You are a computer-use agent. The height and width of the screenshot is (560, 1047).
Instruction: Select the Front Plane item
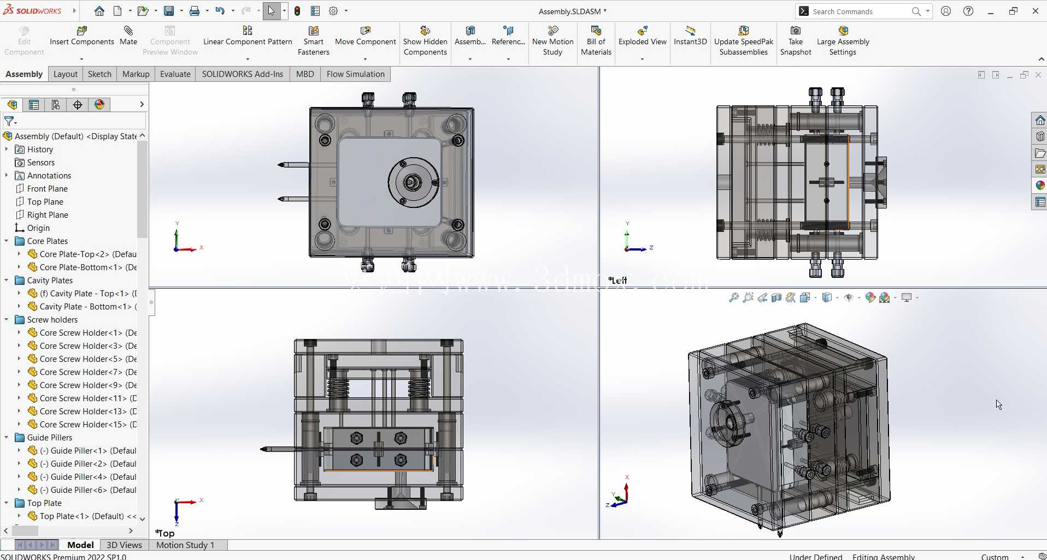point(42,188)
